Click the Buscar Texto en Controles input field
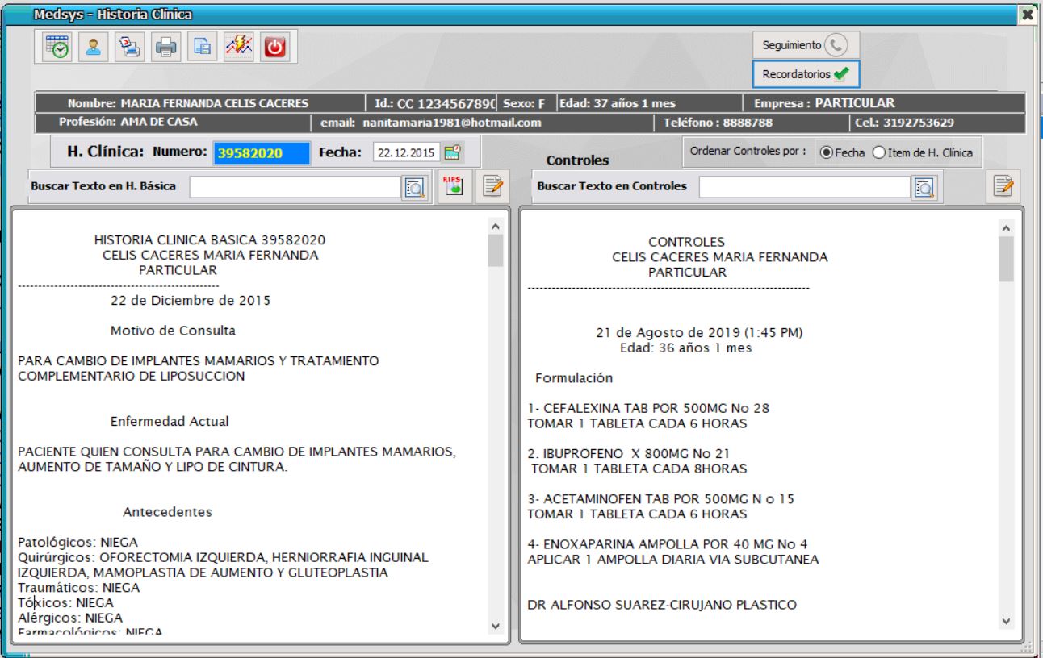Viewport: 1043px width, 658px height. click(807, 186)
